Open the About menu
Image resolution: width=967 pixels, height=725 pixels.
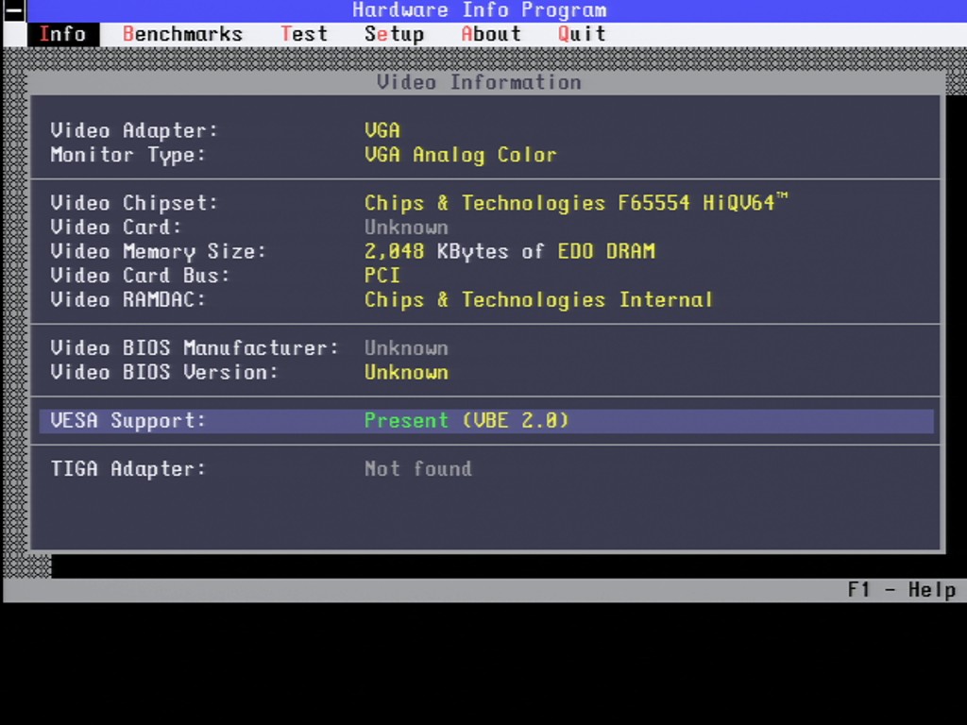point(491,35)
